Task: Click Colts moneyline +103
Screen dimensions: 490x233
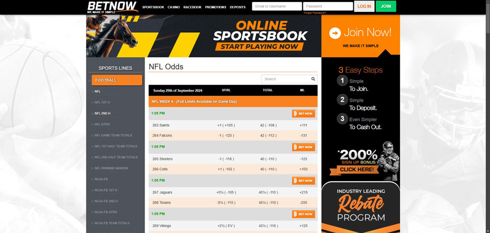Action: (x=303, y=169)
